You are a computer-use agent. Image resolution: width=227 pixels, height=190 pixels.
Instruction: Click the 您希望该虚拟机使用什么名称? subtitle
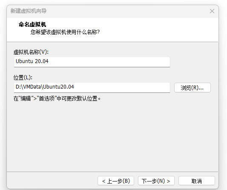[x=65, y=32]
